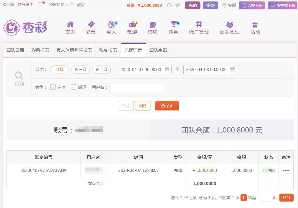Image resolution: width=298 pixels, height=208 pixels.
Task: Click the GO page jump button
Action: (287, 198)
